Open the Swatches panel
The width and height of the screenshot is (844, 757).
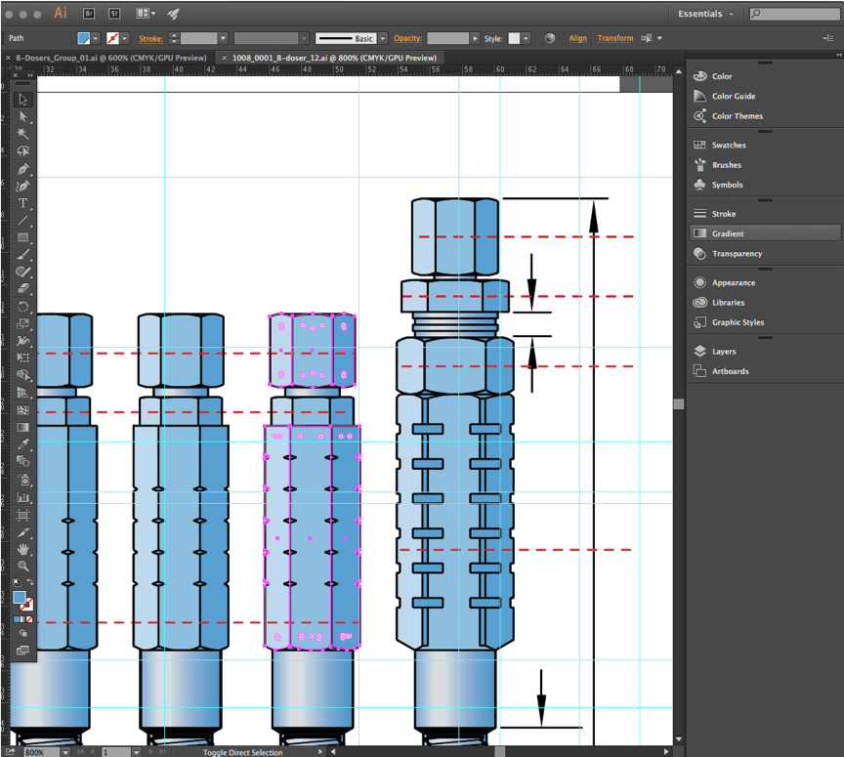[x=728, y=146]
